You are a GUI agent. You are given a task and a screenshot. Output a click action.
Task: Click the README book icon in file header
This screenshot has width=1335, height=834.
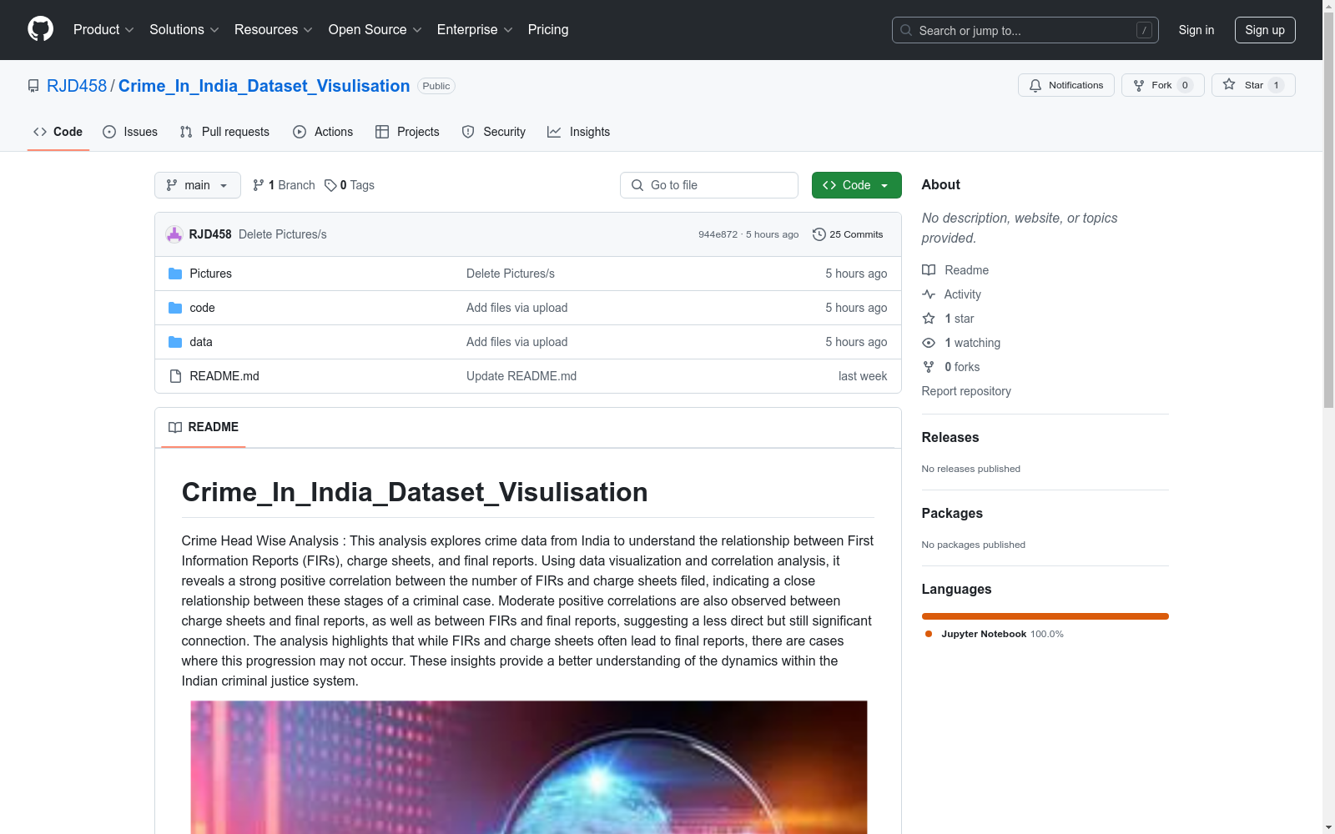[x=175, y=427]
